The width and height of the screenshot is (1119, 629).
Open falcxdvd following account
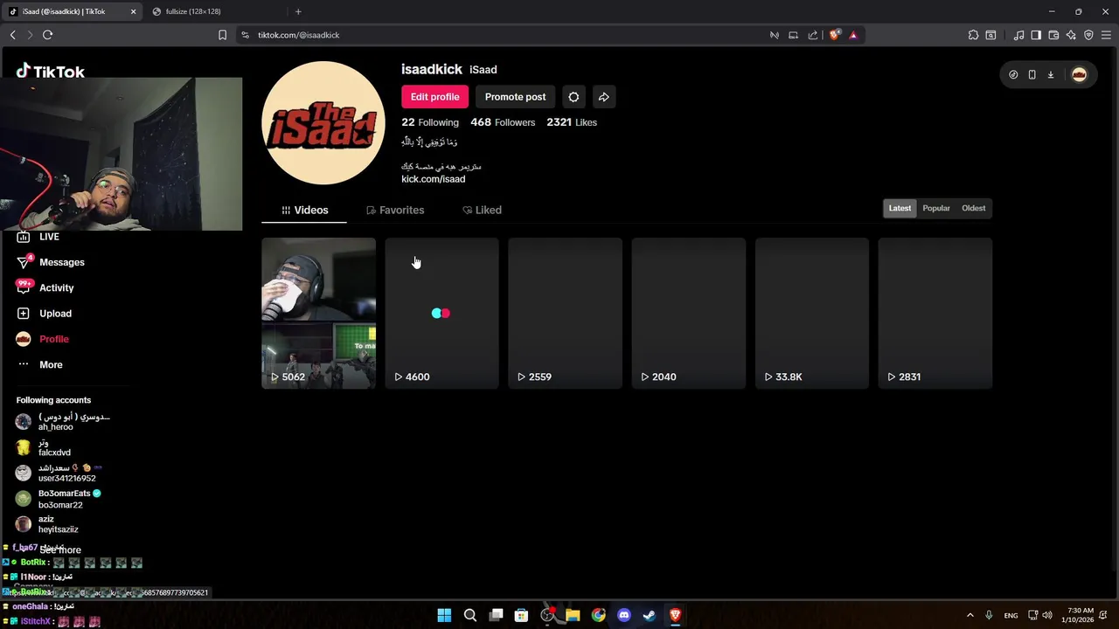[x=44, y=447]
